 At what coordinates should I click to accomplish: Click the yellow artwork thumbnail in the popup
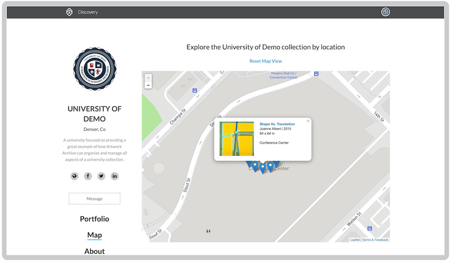pos(236,138)
